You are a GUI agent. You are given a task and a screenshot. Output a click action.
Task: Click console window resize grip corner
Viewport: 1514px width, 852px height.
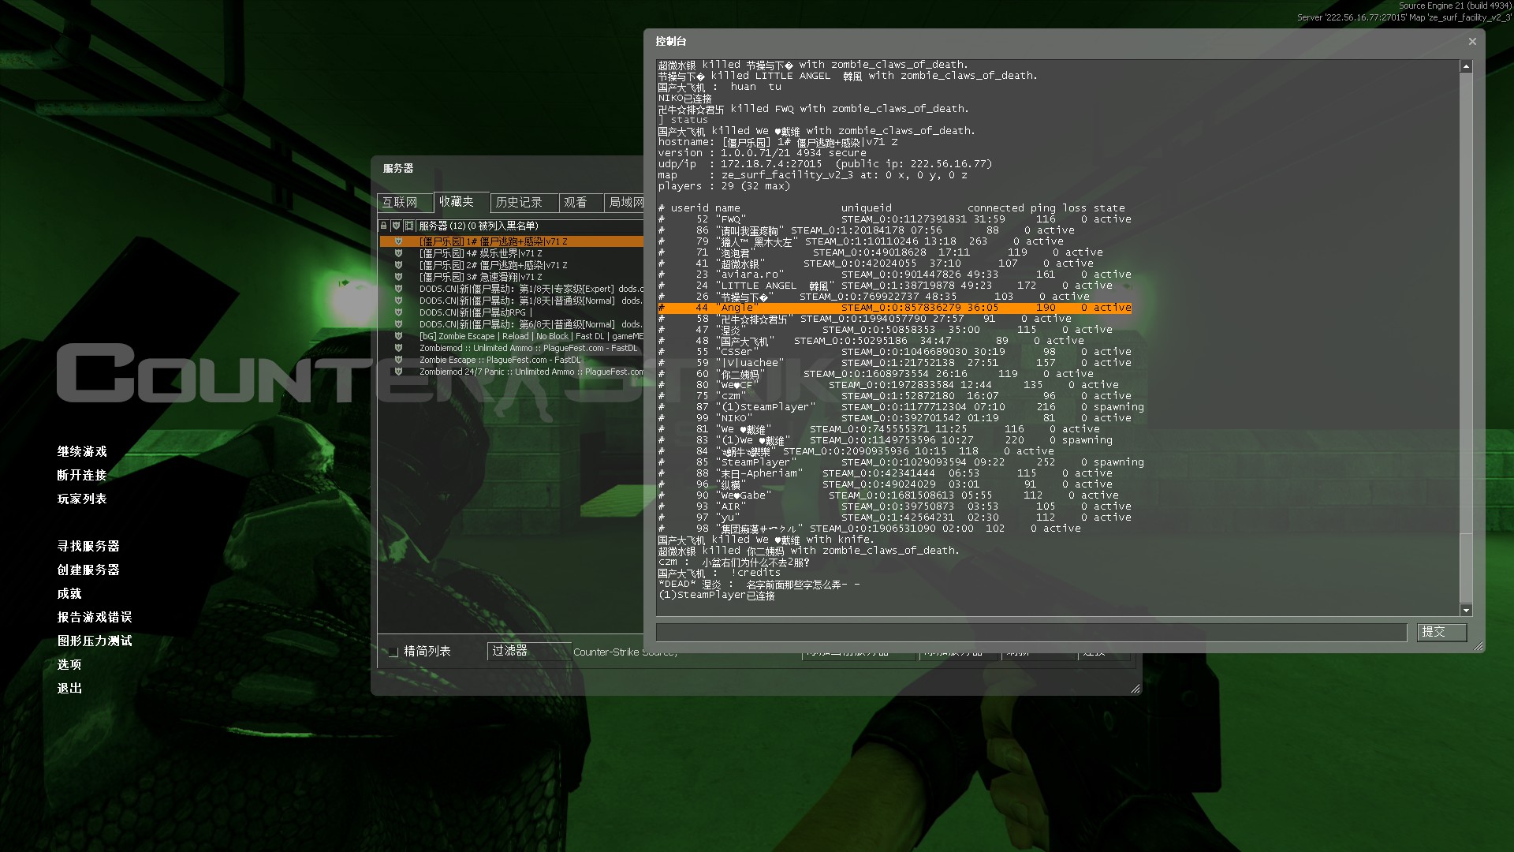pyautogui.click(x=1479, y=646)
